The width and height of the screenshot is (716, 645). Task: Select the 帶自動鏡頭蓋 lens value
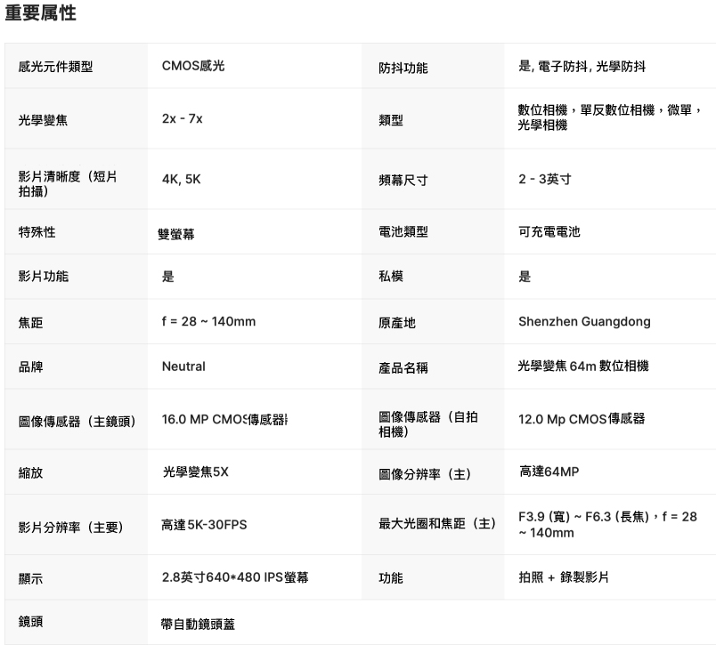click(x=199, y=624)
